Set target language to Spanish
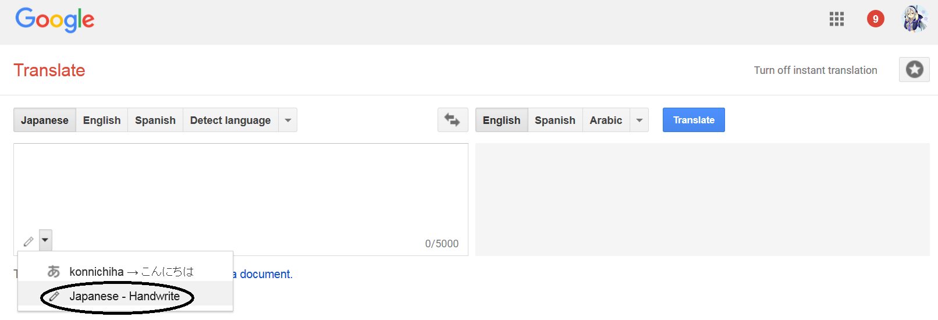This screenshot has width=938, height=320. click(555, 120)
